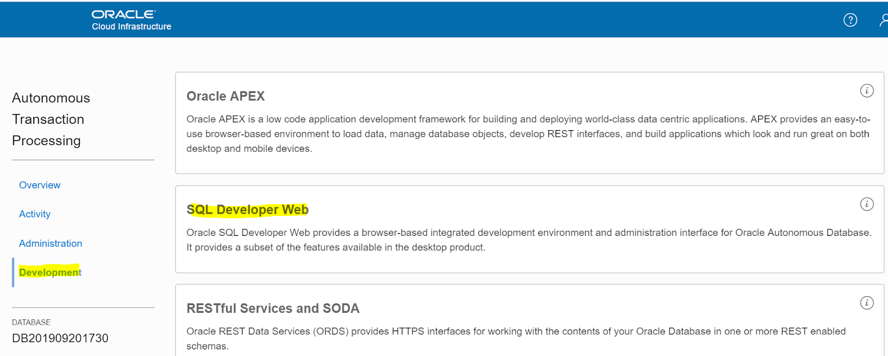The image size is (888, 356).
Task: Select the Development tab
Action: 50,272
